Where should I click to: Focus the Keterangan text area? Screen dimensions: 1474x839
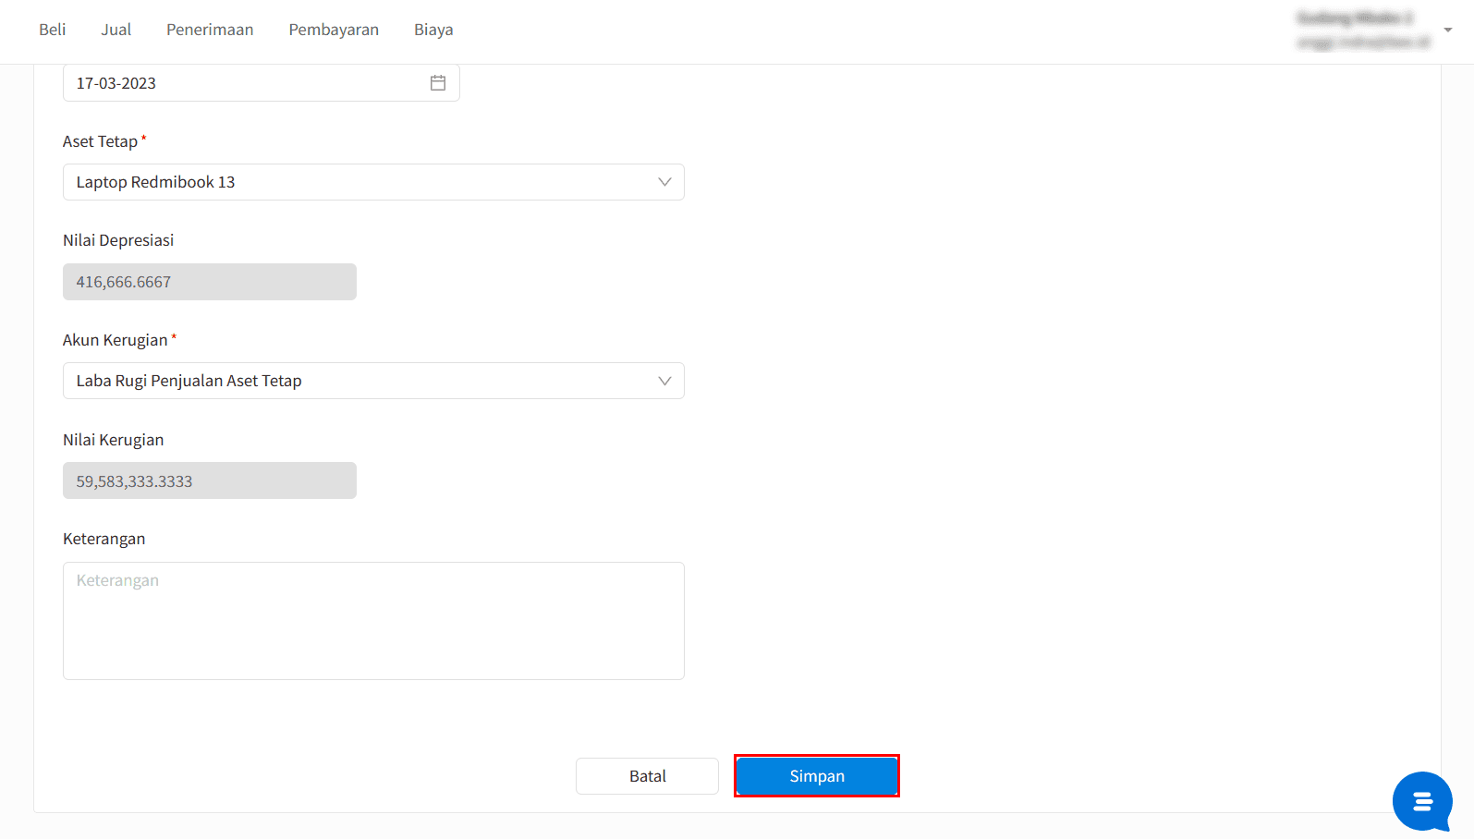[x=373, y=621]
